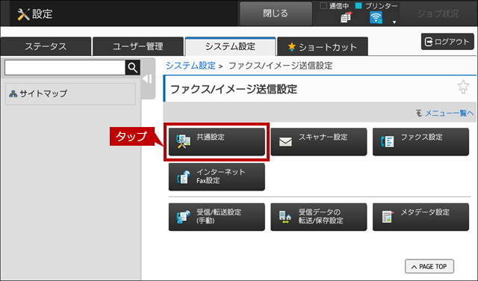
Task: Click the Wi-Fi printer status icon
Action: point(376,18)
